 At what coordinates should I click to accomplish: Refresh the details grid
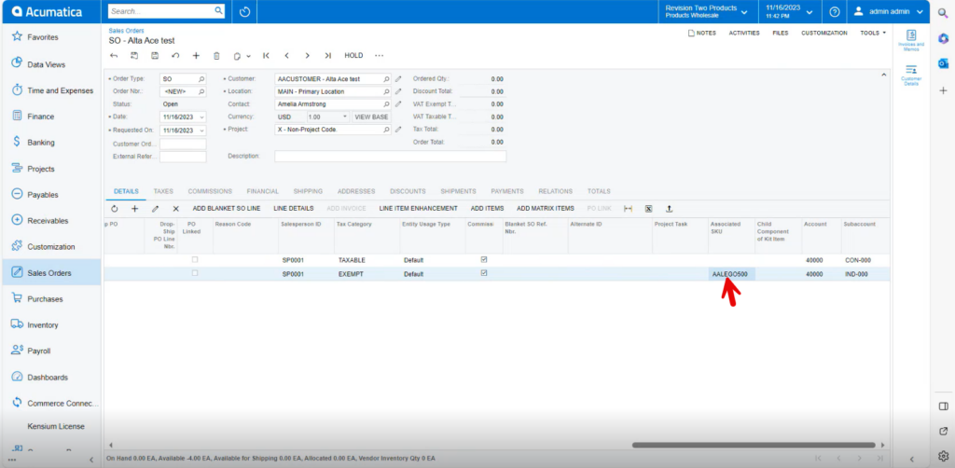[115, 208]
